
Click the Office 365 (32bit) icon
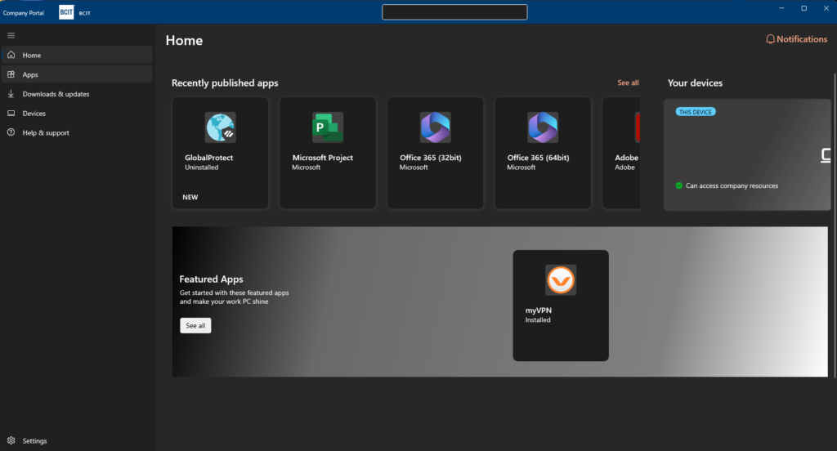point(436,127)
